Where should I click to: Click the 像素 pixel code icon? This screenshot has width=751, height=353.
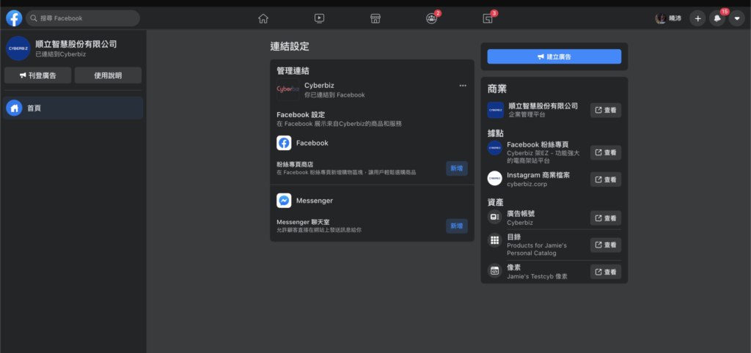click(495, 271)
